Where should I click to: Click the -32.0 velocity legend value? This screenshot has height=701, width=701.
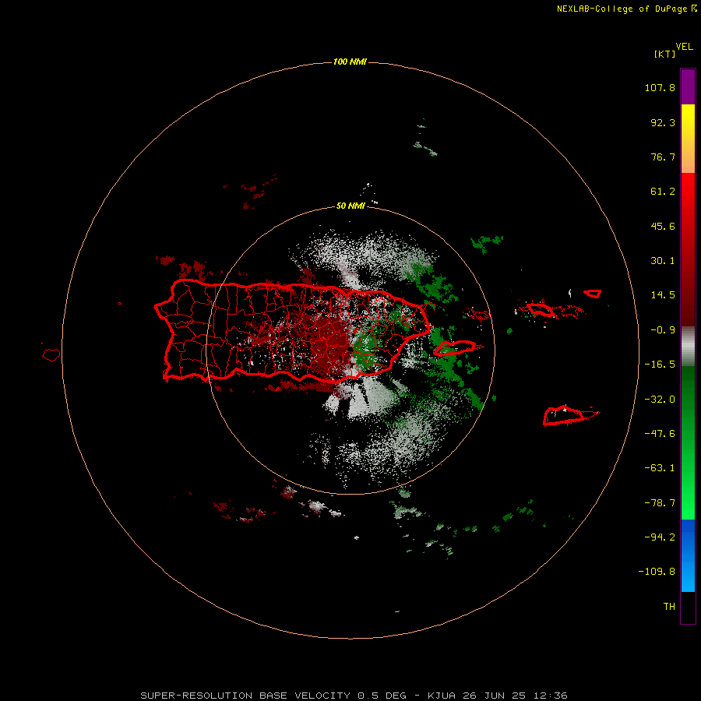660,400
